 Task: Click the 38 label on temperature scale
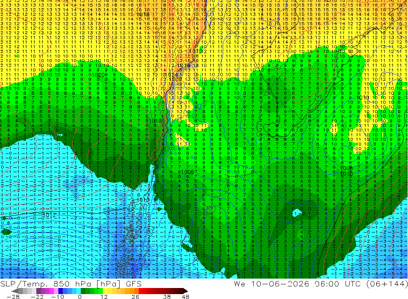tap(166, 297)
